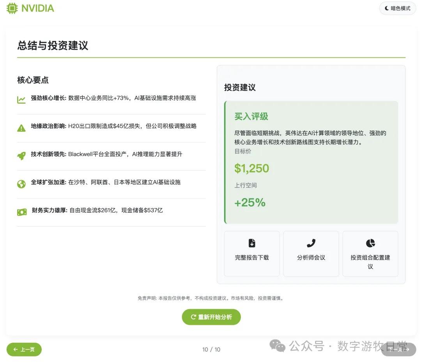
Task: Click 重新开始分析 to restart analysis
Action: click(x=211, y=317)
